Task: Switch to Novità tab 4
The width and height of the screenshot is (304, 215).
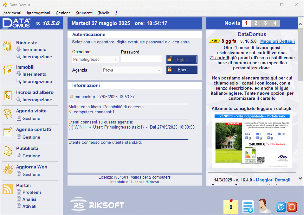Action: point(275,23)
